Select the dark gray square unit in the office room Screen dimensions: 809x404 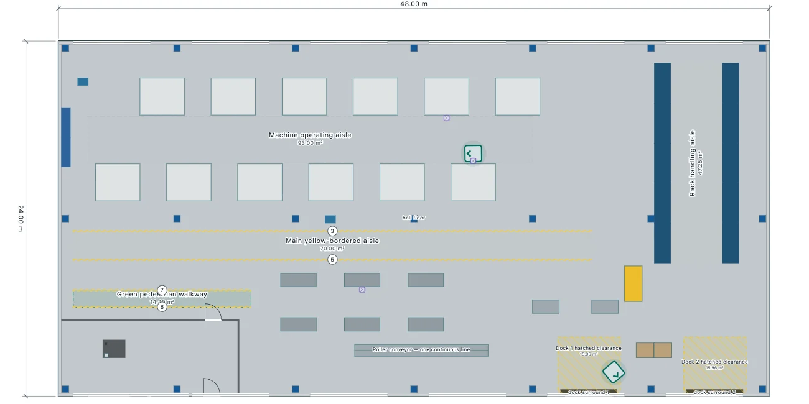click(x=114, y=349)
